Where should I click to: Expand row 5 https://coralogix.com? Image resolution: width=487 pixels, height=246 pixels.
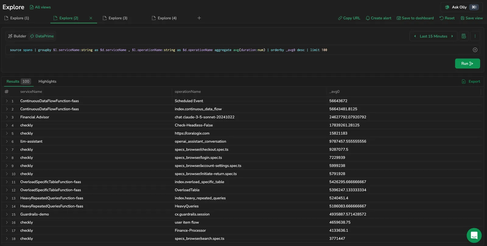(x=7, y=133)
